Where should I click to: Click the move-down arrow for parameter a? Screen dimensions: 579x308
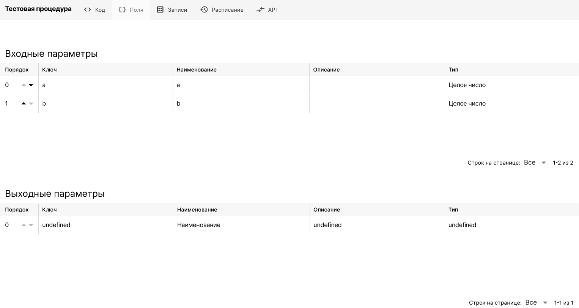point(31,85)
